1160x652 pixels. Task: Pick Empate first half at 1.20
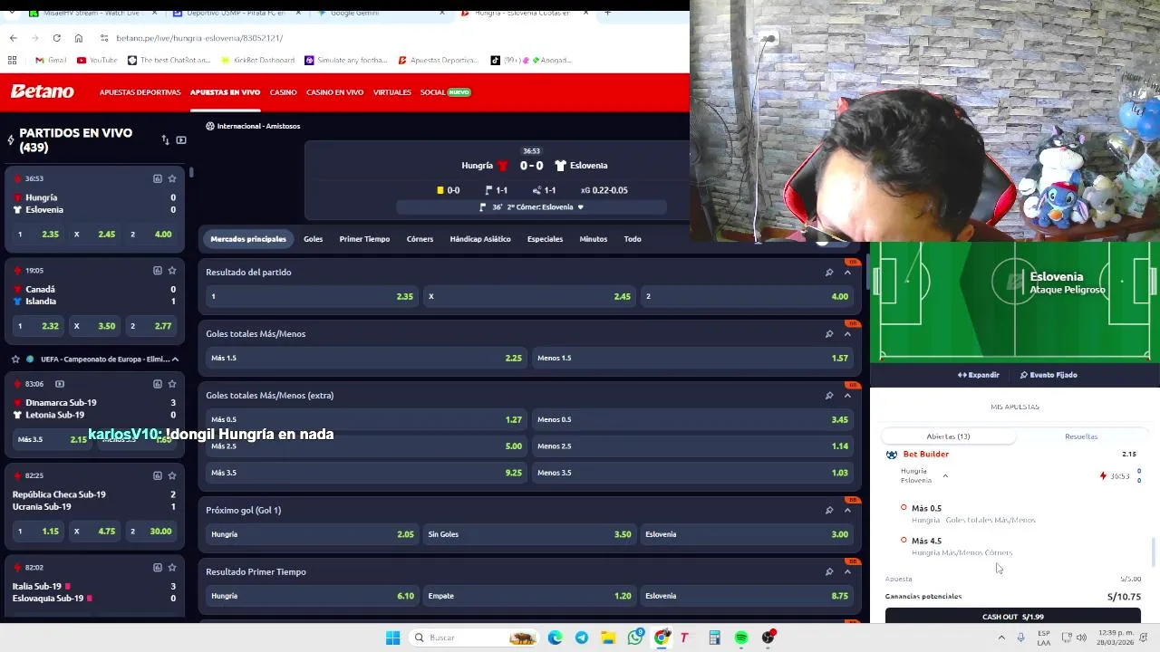529,596
